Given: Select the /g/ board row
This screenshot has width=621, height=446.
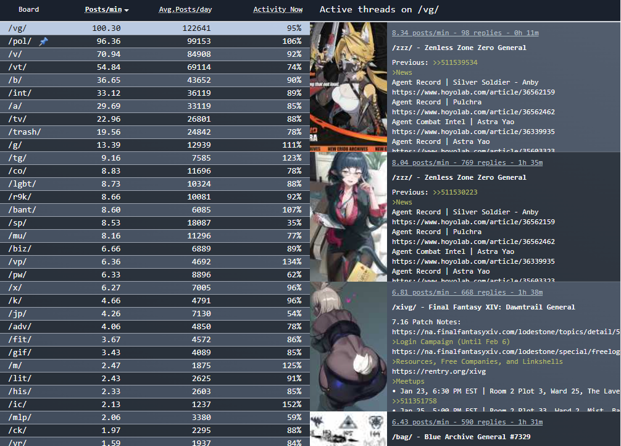Looking at the screenshot, I should [x=155, y=145].
